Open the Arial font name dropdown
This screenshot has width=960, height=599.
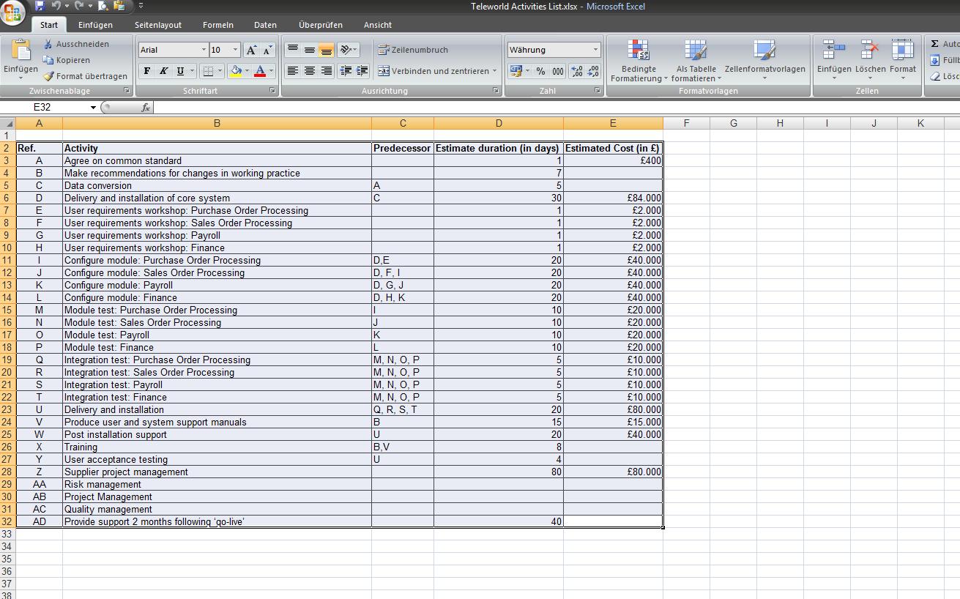tap(204, 50)
